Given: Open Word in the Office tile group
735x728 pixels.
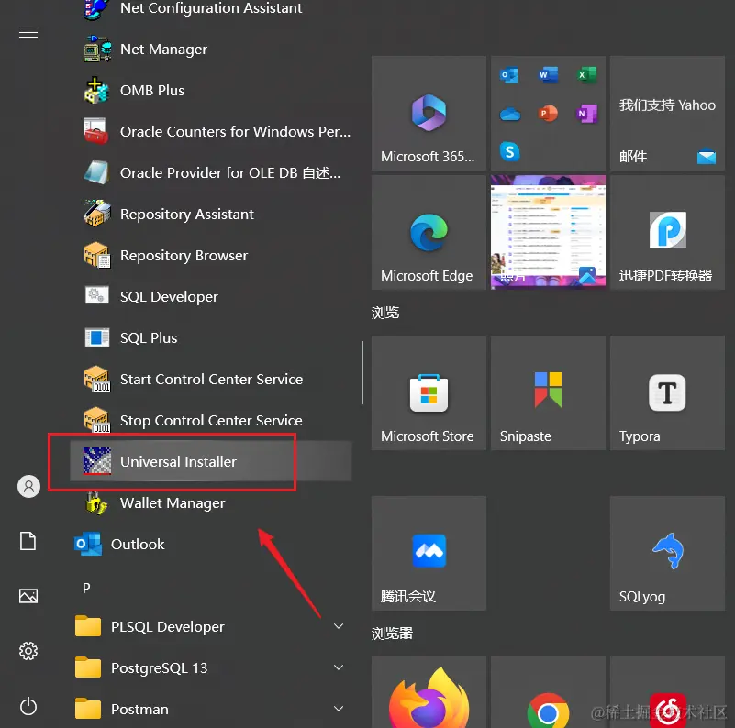Looking at the screenshot, I should coord(548,75).
